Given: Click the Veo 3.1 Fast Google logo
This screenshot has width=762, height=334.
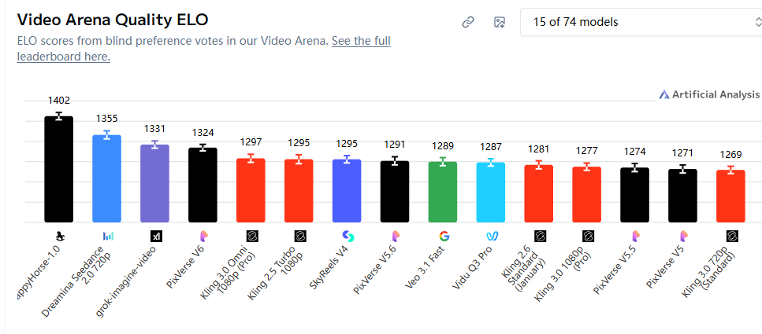Looking at the screenshot, I should (444, 235).
